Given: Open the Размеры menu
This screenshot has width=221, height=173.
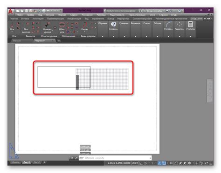Looking at the screenshot, I should pyautogui.click(x=101, y=15).
